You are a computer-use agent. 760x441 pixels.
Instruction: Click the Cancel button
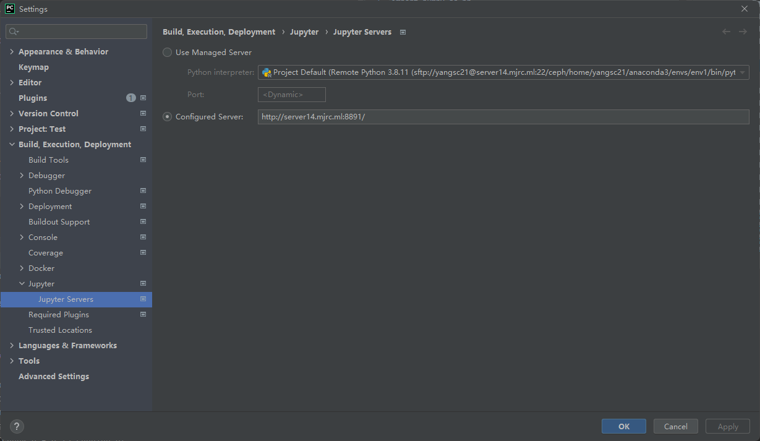point(675,426)
